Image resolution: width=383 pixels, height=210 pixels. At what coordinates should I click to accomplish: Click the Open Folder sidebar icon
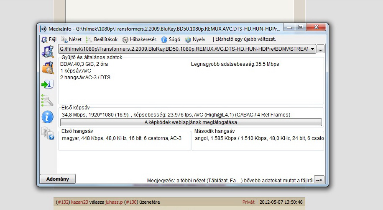pos(48,68)
